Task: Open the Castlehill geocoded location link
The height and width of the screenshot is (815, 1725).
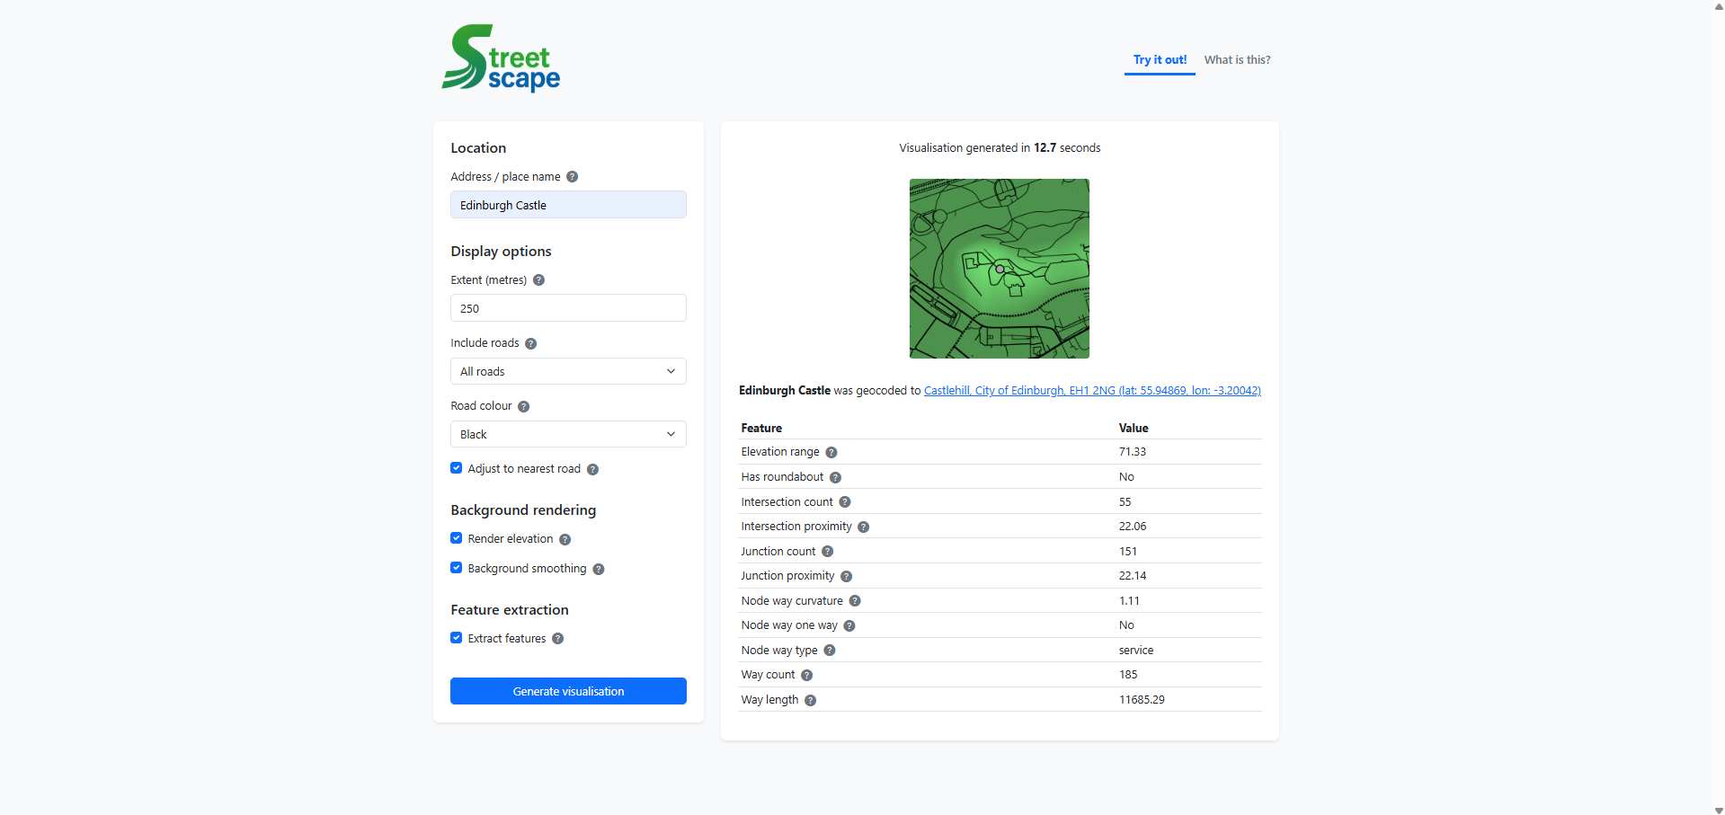Action: point(1091,391)
